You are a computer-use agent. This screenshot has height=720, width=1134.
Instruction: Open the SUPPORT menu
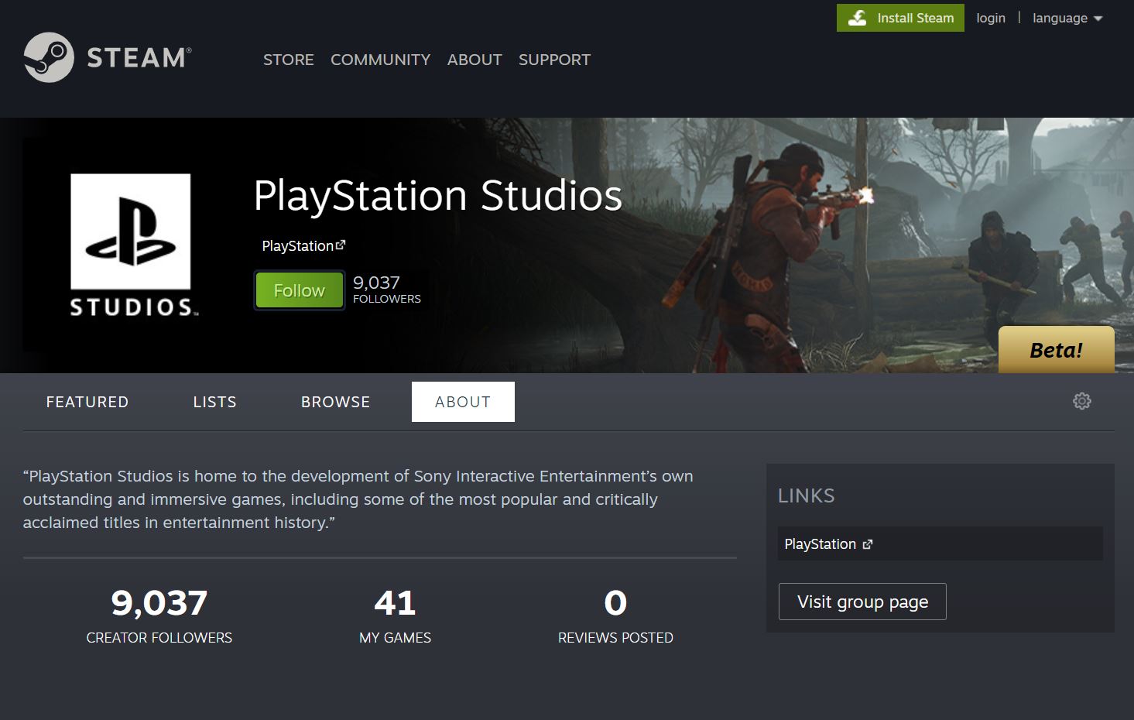554,60
